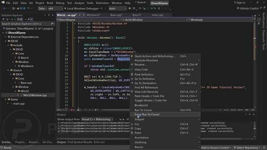
Task: Choose Paste from the context menu
Action: [x=138, y=132]
